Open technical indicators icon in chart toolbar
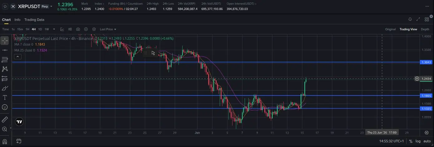 [x=62, y=29]
